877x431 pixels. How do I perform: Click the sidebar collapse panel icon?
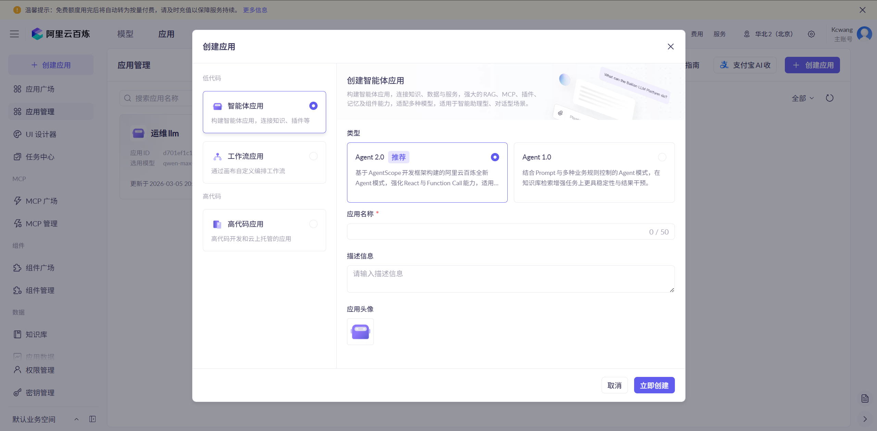pos(92,419)
